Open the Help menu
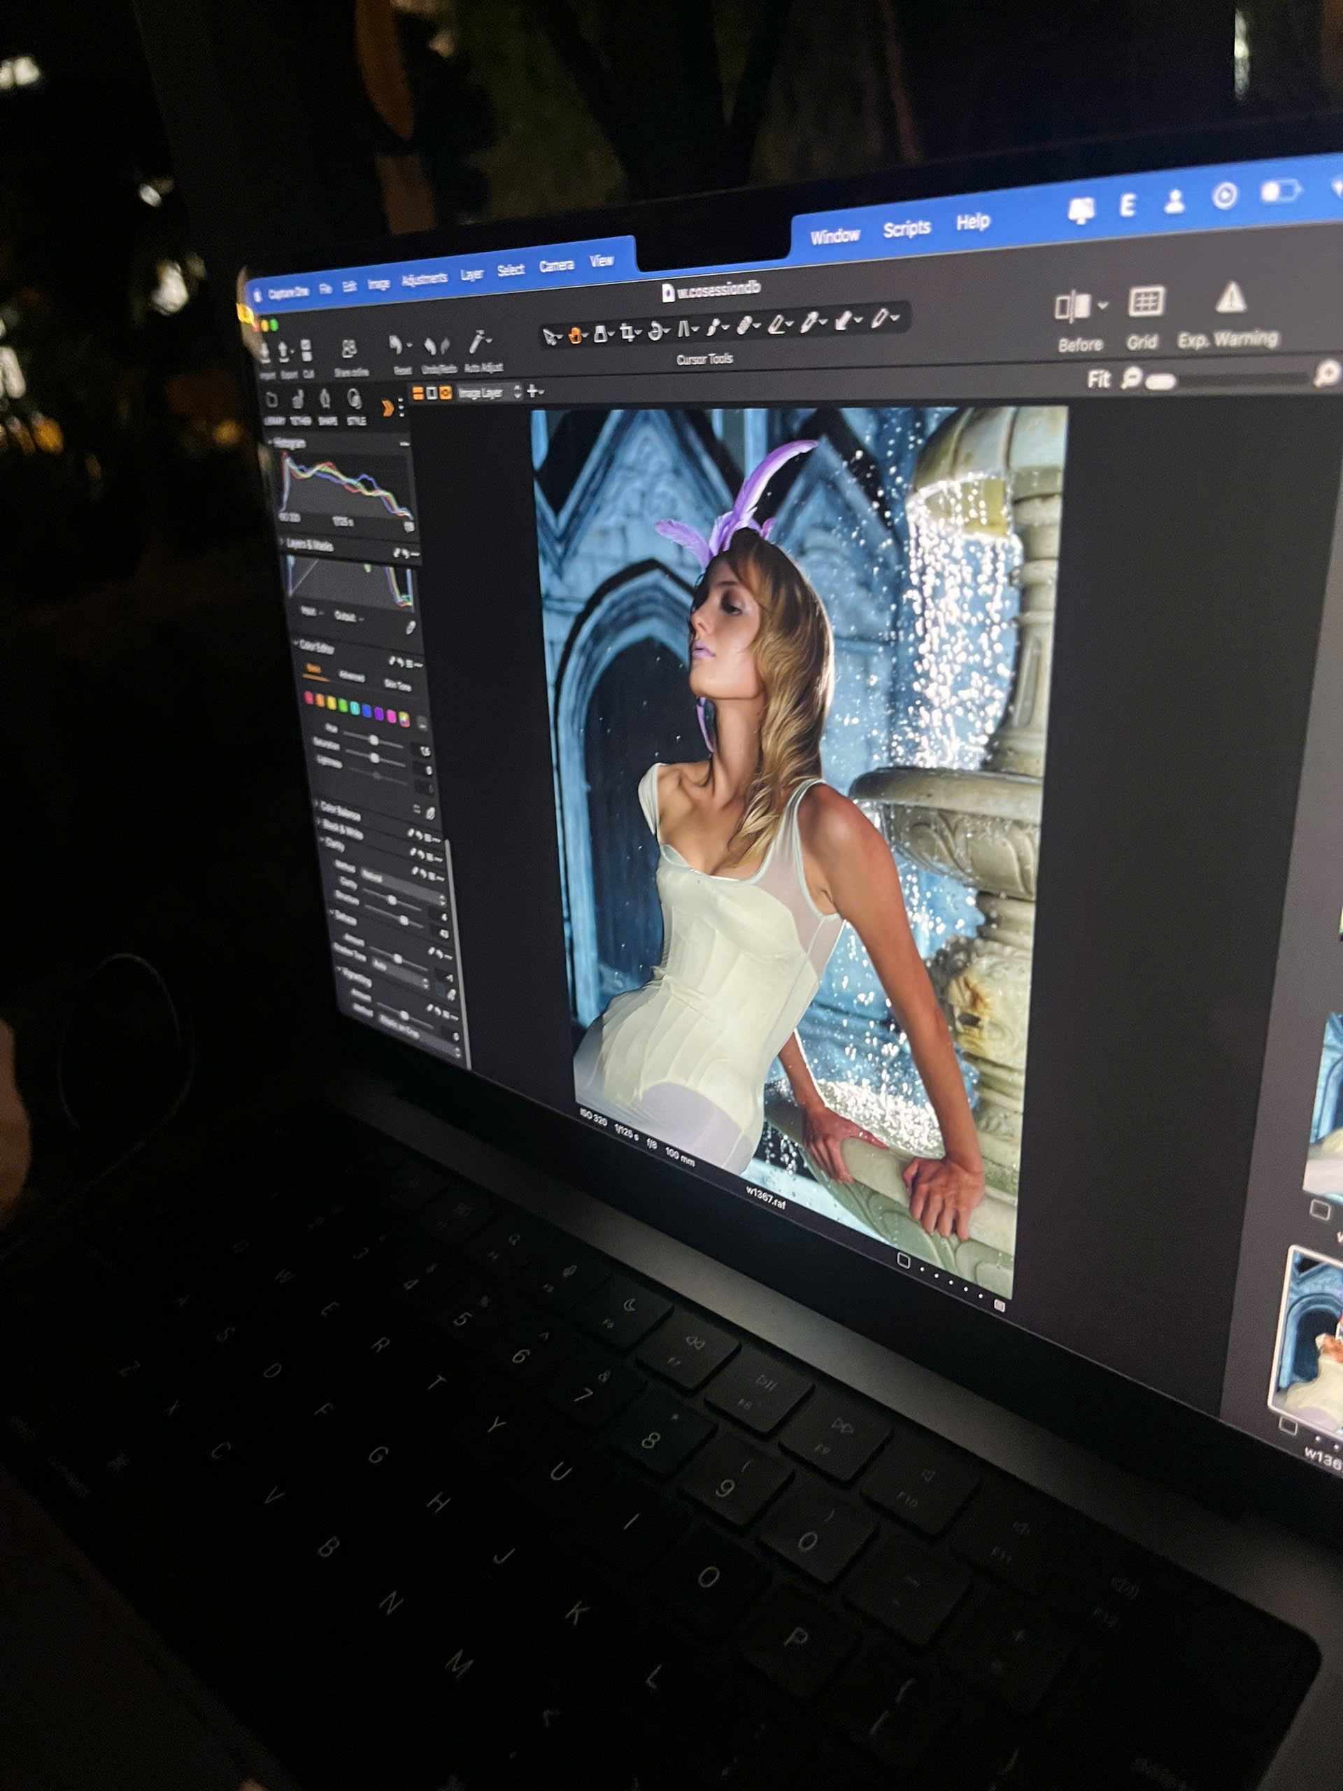The image size is (1343, 1791). tap(973, 222)
